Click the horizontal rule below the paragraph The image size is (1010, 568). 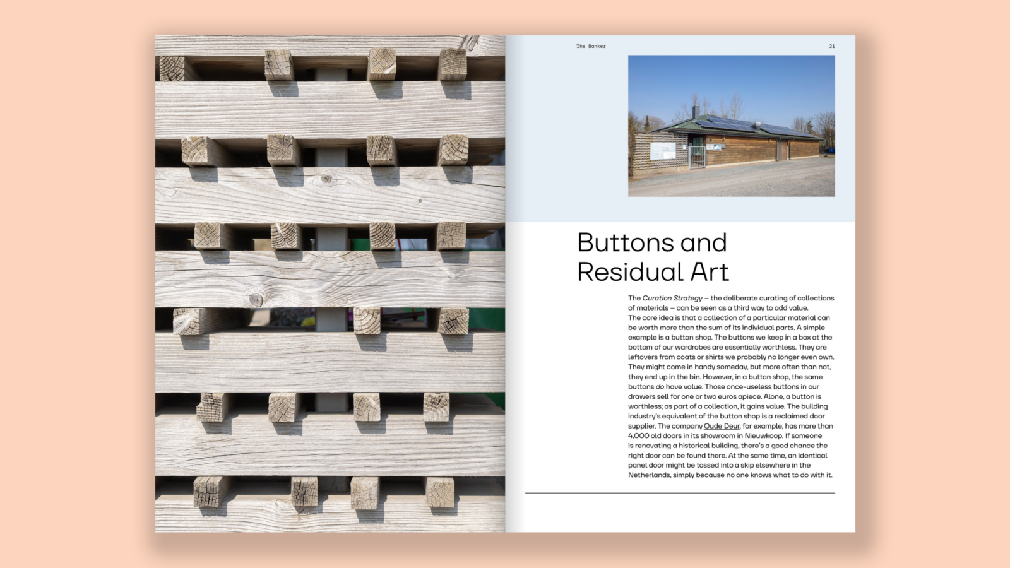click(679, 493)
